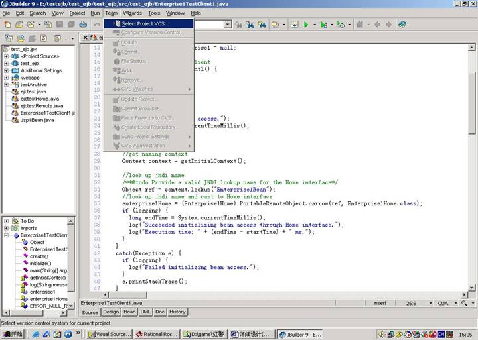
Task: Collapse the Enterprise1TestClient1 class node
Action: [x=6, y=235]
